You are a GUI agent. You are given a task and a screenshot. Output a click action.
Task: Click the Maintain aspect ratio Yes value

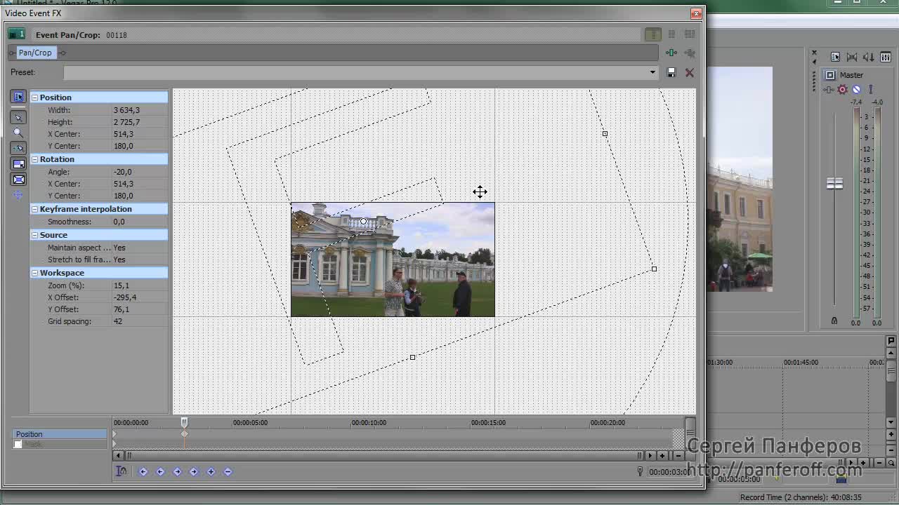[x=119, y=248]
